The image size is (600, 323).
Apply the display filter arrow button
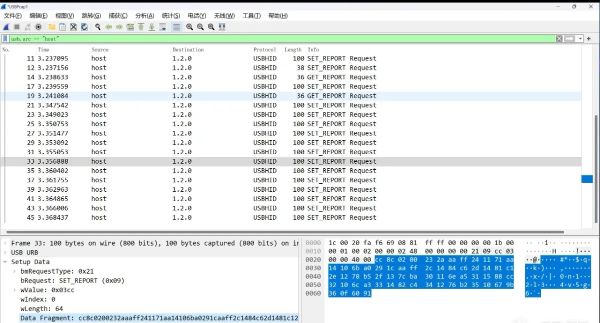click(x=569, y=38)
